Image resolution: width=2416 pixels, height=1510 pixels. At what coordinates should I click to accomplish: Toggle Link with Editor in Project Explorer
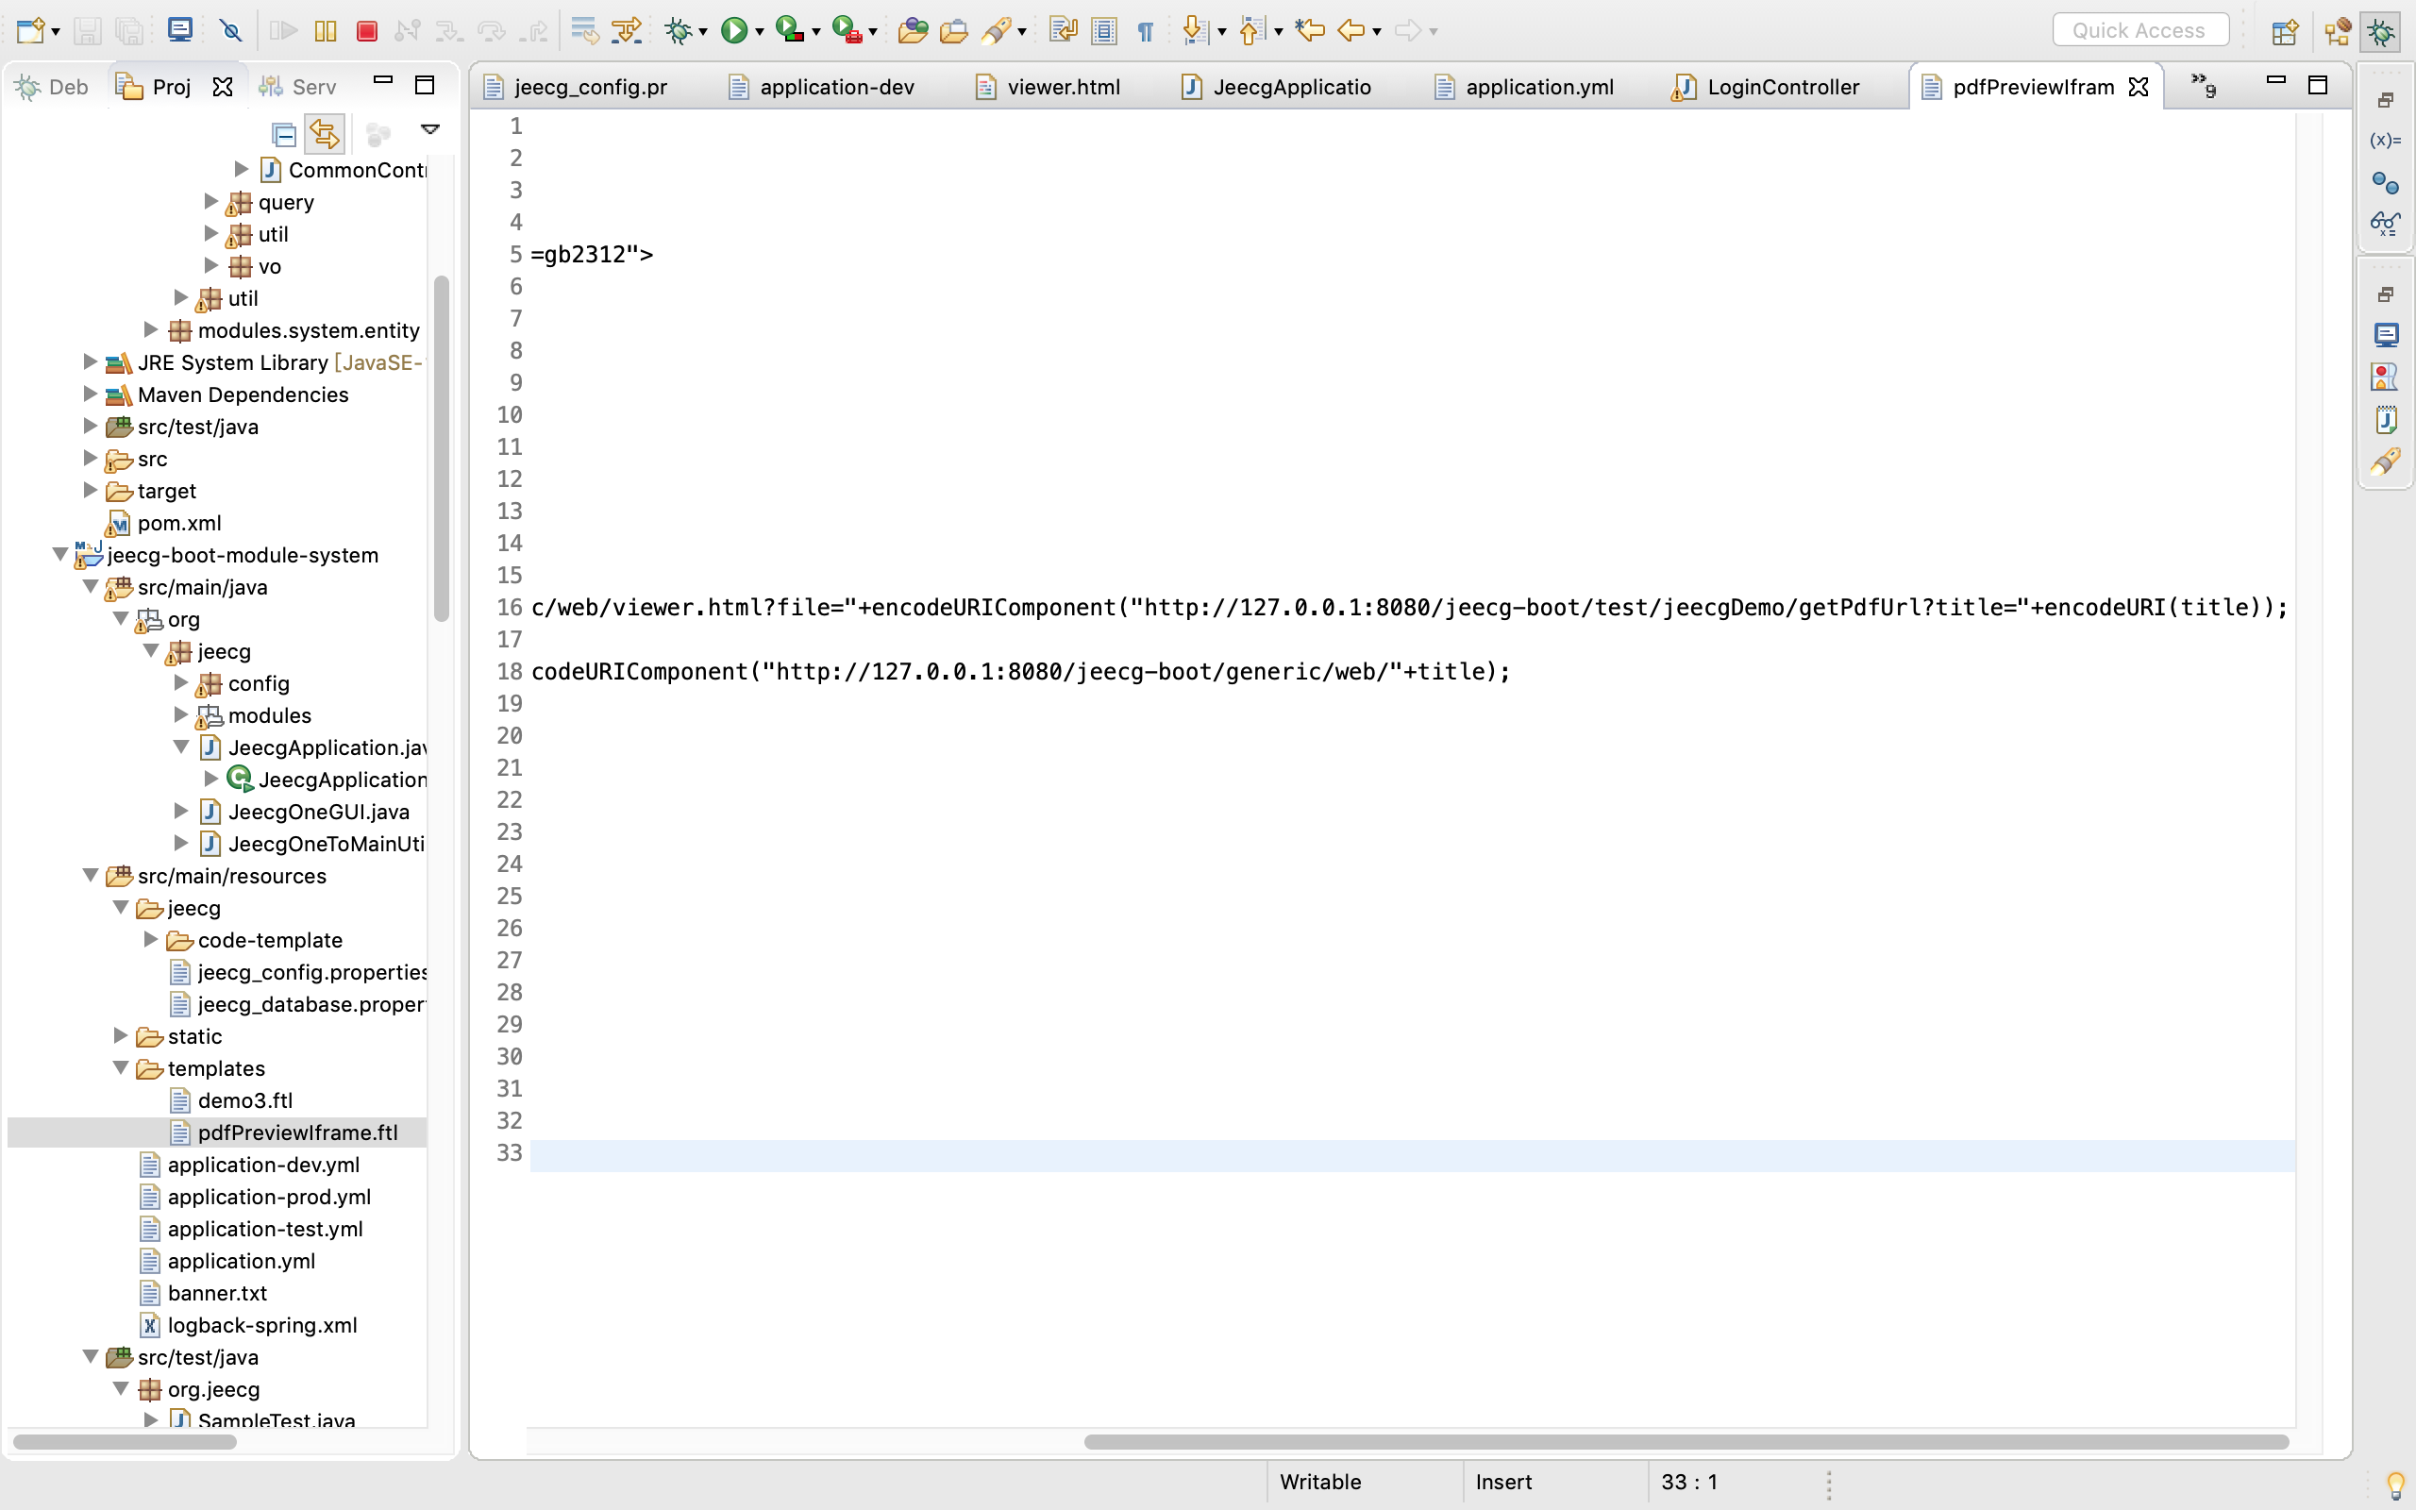coord(325,133)
